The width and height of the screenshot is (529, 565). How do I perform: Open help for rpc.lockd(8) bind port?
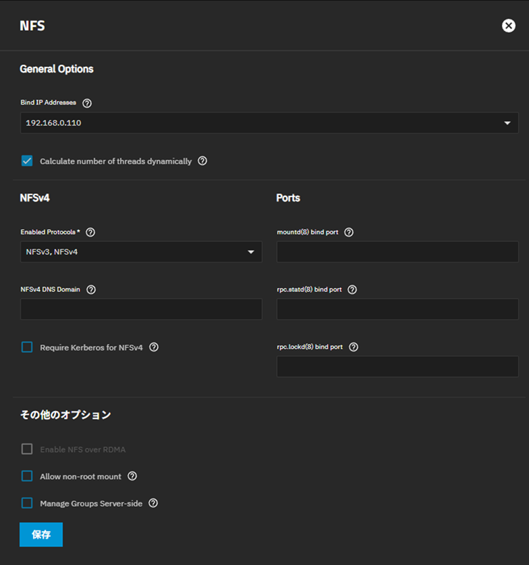tap(354, 347)
